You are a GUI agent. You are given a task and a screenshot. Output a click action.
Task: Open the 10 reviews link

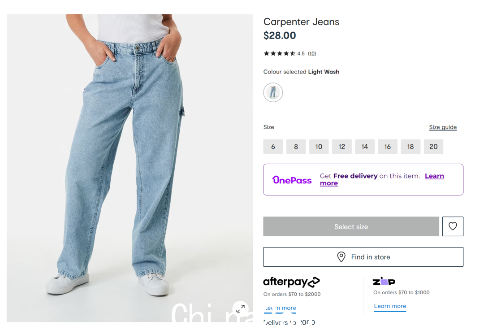312,54
